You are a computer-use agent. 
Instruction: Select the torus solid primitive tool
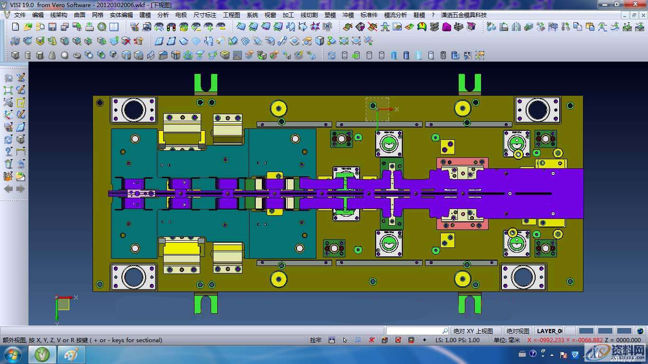(77, 55)
